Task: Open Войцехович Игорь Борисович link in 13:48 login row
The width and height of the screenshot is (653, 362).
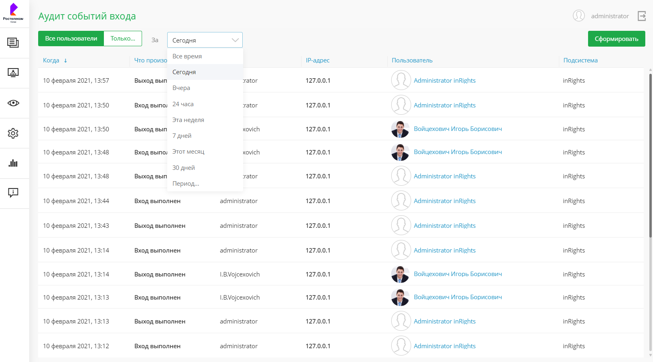Action: click(x=458, y=152)
